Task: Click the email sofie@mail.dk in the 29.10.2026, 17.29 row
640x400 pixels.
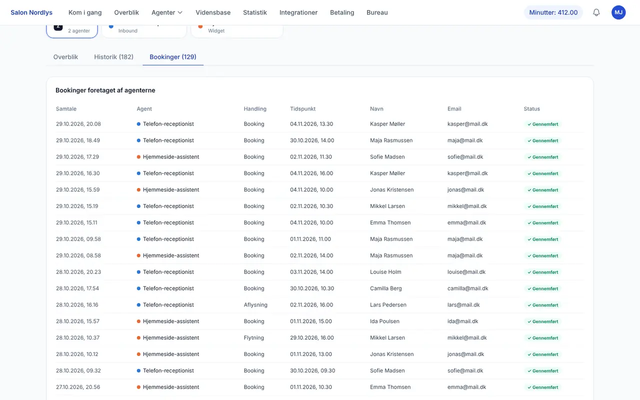Action: (465, 157)
